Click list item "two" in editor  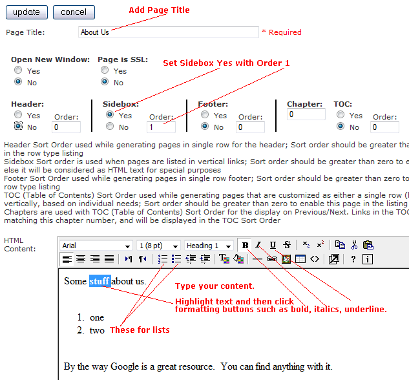pos(97,330)
